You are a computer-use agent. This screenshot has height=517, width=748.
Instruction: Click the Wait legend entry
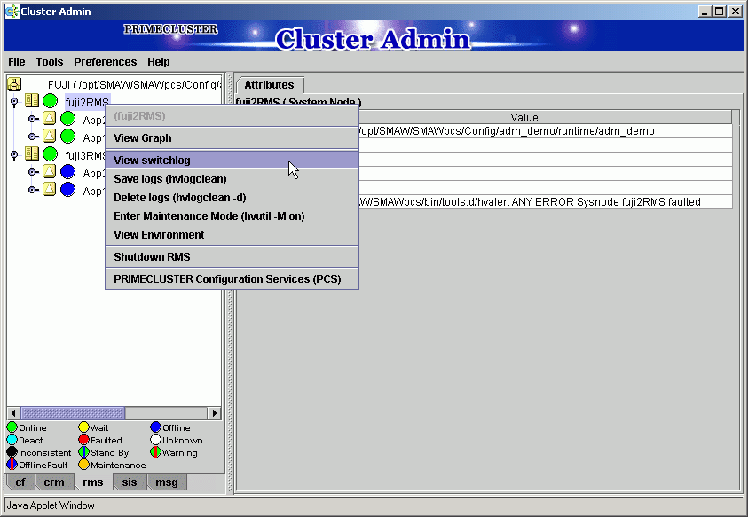coord(93,427)
